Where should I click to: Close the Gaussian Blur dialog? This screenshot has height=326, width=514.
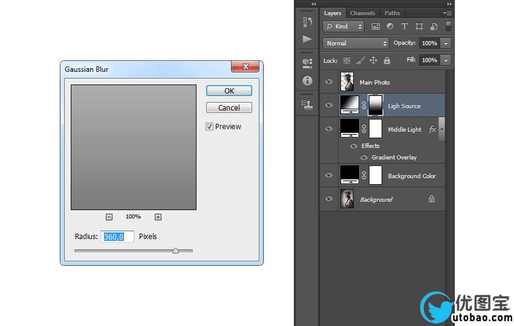coord(245,66)
